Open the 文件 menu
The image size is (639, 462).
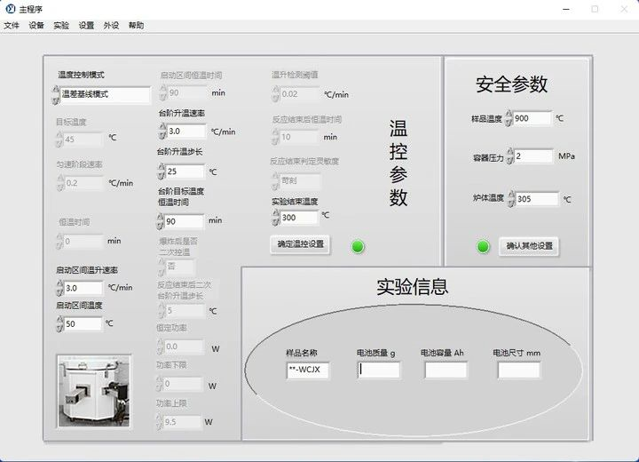11,26
